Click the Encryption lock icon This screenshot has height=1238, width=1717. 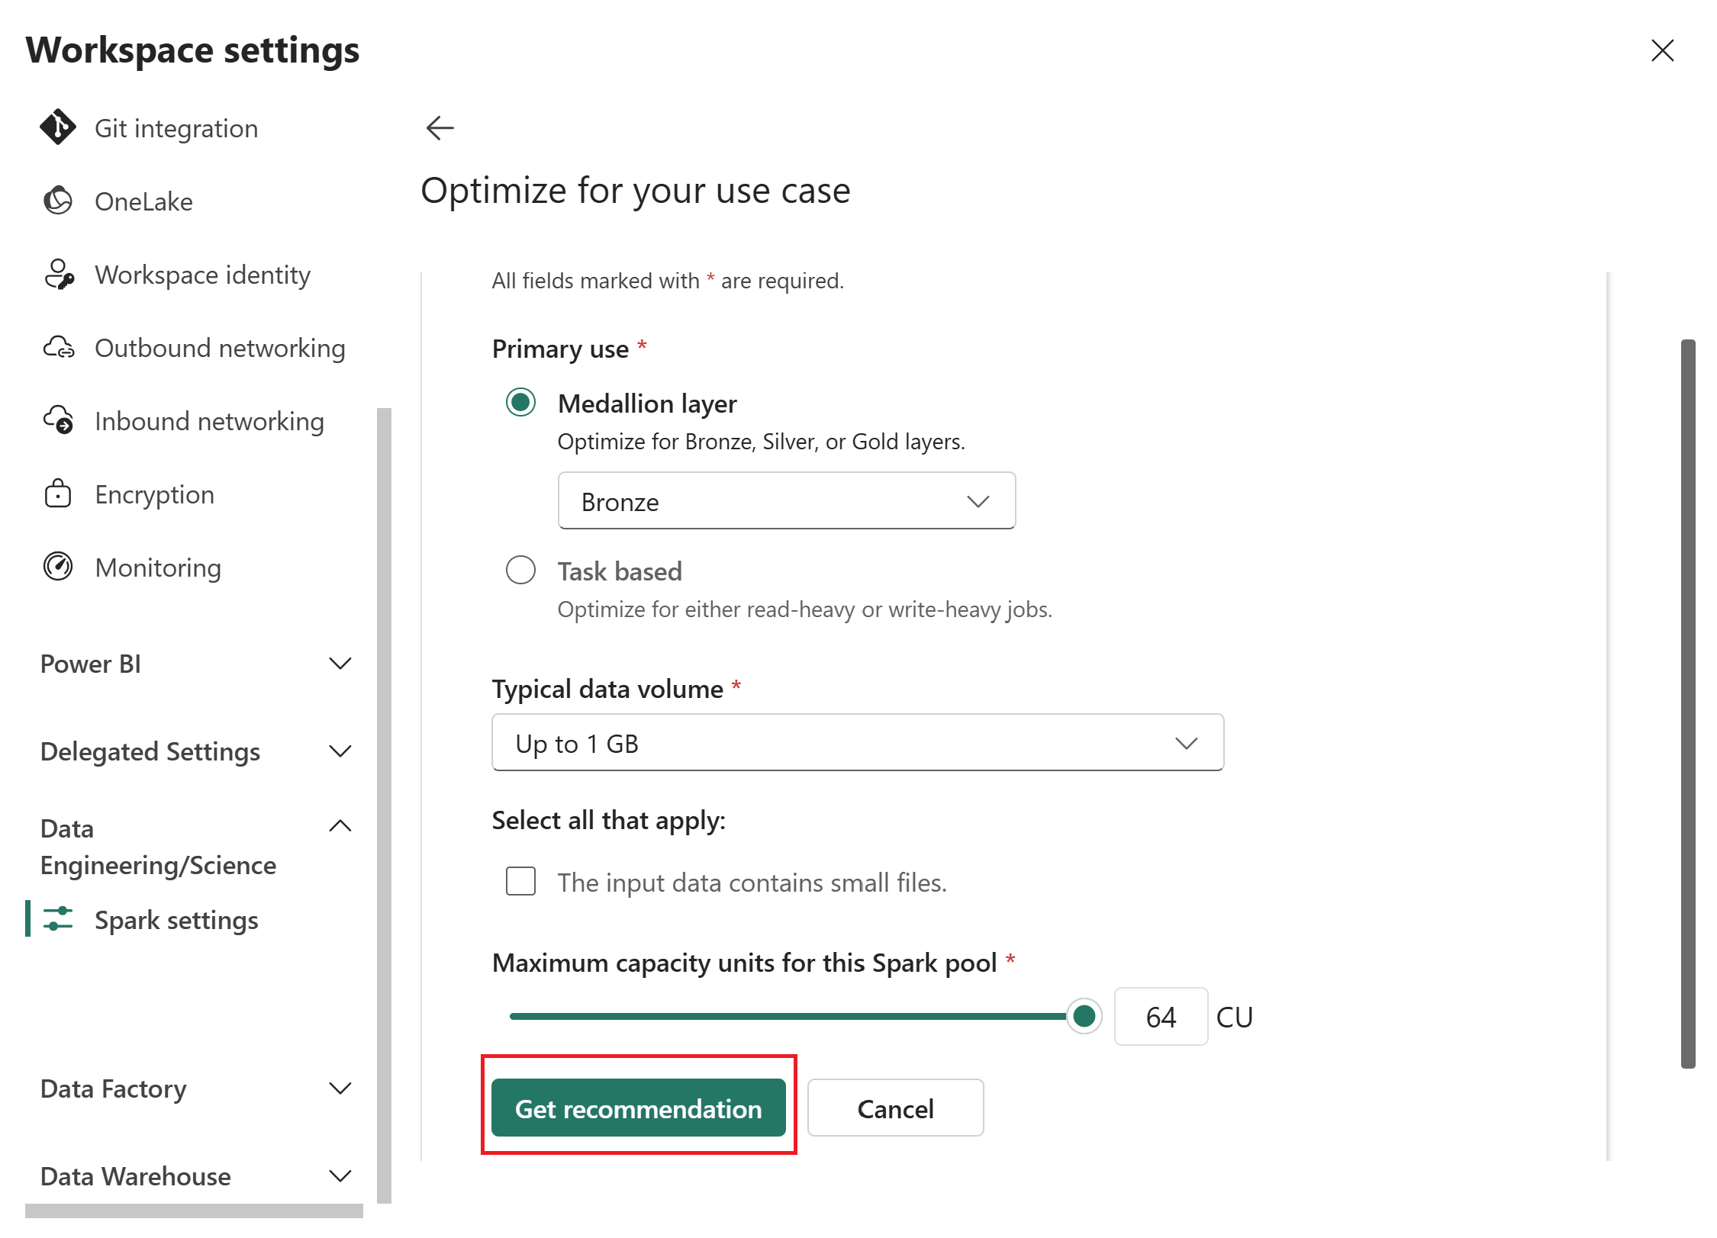pyautogui.click(x=58, y=494)
